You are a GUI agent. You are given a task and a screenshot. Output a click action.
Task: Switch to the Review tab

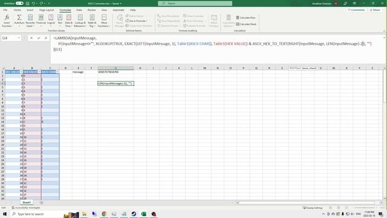pos(91,10)
